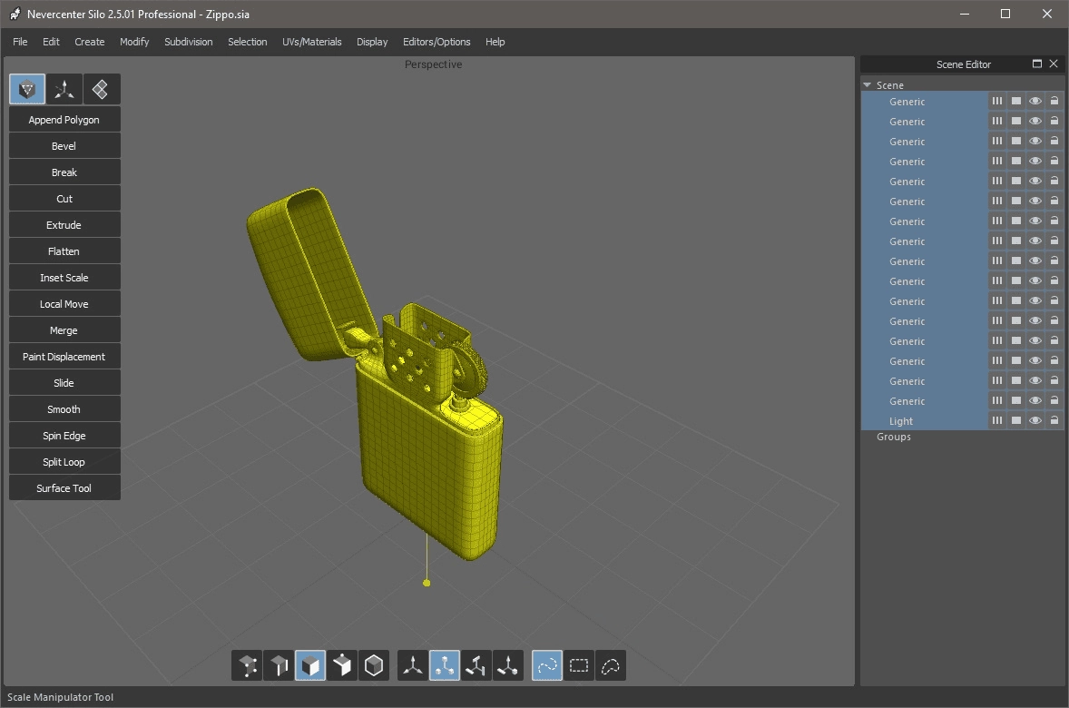1069x708 pixels.
Task: Open the Create menu
Action: coord(89,42)
